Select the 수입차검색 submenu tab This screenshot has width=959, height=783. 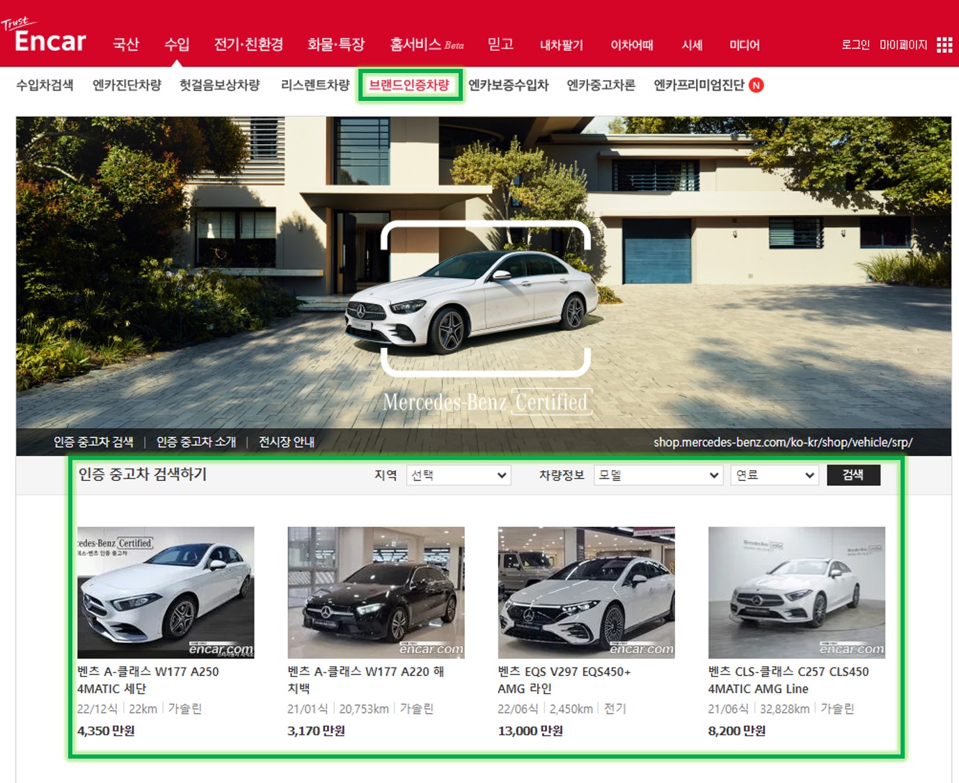(x=45, y=85)
